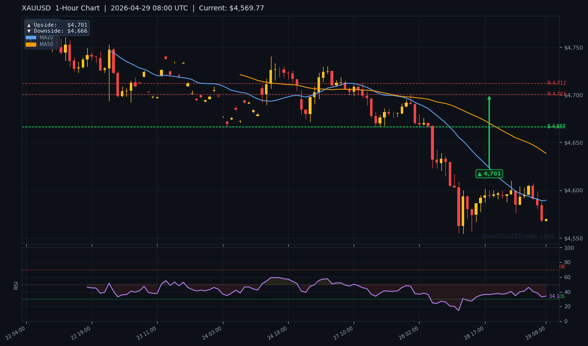
Task: Select the MA20 indicator legend entry
Action: point(46,37)
